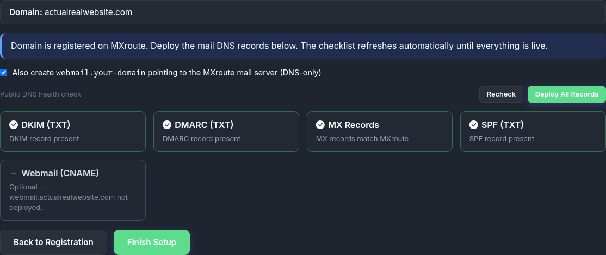
Task: Click the DMARC checkmark status icon
Action: pyautogui.click(x=167, y=125)
